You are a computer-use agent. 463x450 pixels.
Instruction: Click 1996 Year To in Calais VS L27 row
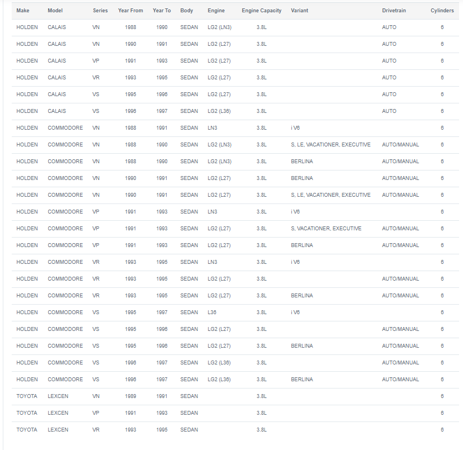[x=162, y=94]
